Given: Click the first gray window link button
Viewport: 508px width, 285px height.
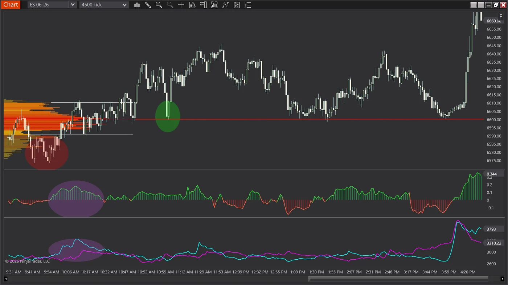Looking at the screenshot, I should click(474, 5).
